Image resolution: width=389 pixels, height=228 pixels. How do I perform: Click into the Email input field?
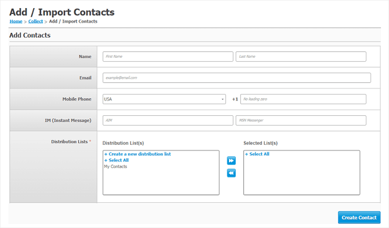(237, 78)
